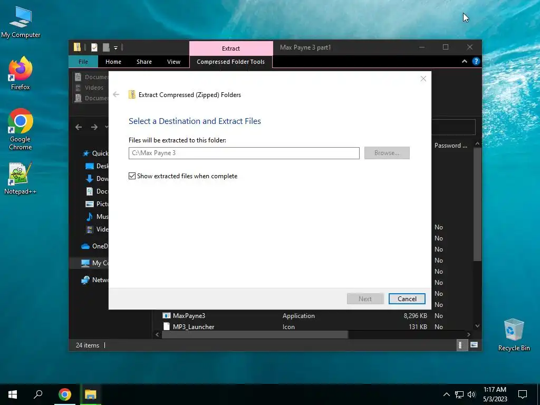Show hidden system tray icons

click(x=446, y=394)
